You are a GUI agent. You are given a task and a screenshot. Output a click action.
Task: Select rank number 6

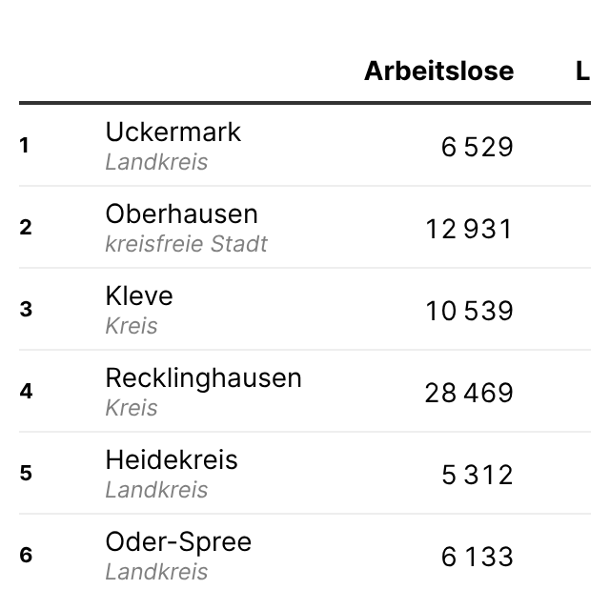[26, 556]
